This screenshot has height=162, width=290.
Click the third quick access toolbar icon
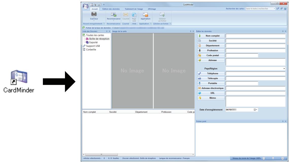pyautogui.click(x=99, y=5)
